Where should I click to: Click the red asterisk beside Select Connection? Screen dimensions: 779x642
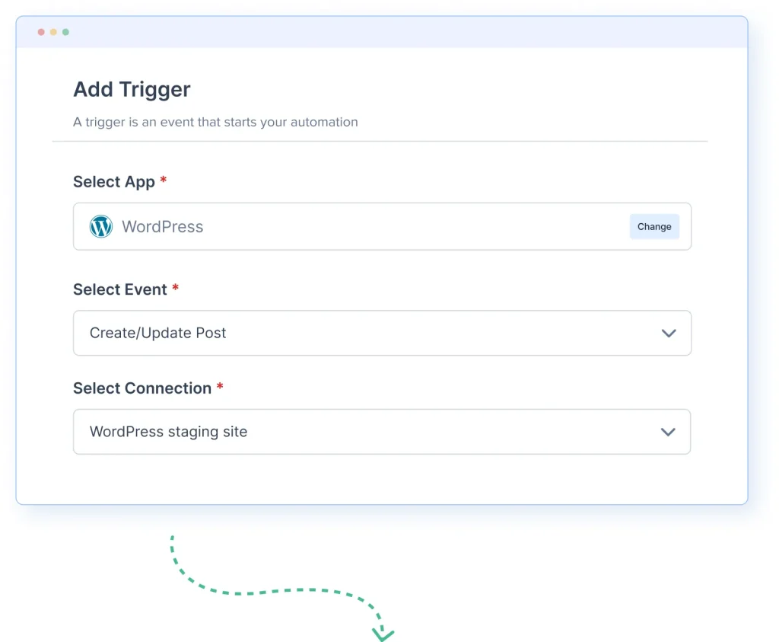point(220,387)
